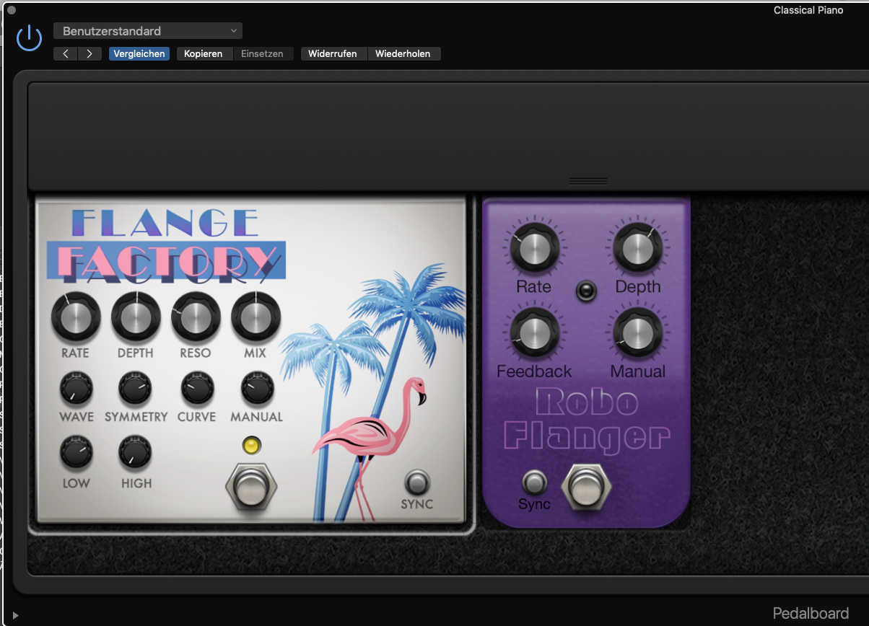Expand the disclosure triangle at bottom left

pos(15,615)
